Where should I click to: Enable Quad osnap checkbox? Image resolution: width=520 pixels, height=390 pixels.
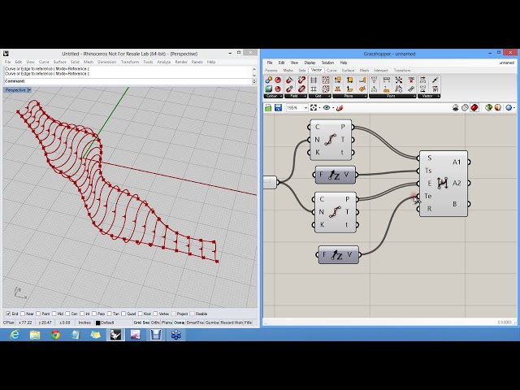(x=123, y=314)
